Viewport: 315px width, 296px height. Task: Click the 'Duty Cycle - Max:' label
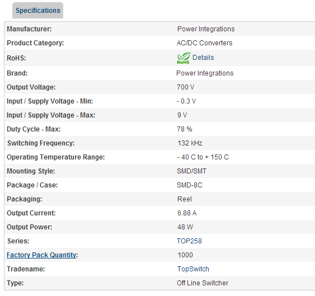pyautogui.click(x=34, y=129)
